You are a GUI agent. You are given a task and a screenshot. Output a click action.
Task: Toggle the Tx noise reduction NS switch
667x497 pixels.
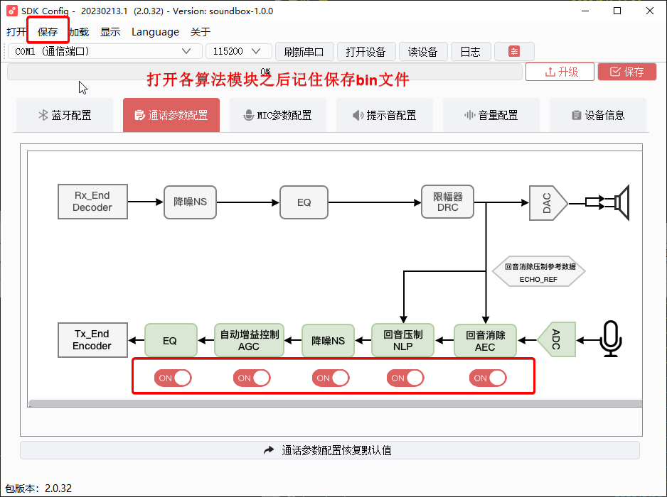point(331,378)
